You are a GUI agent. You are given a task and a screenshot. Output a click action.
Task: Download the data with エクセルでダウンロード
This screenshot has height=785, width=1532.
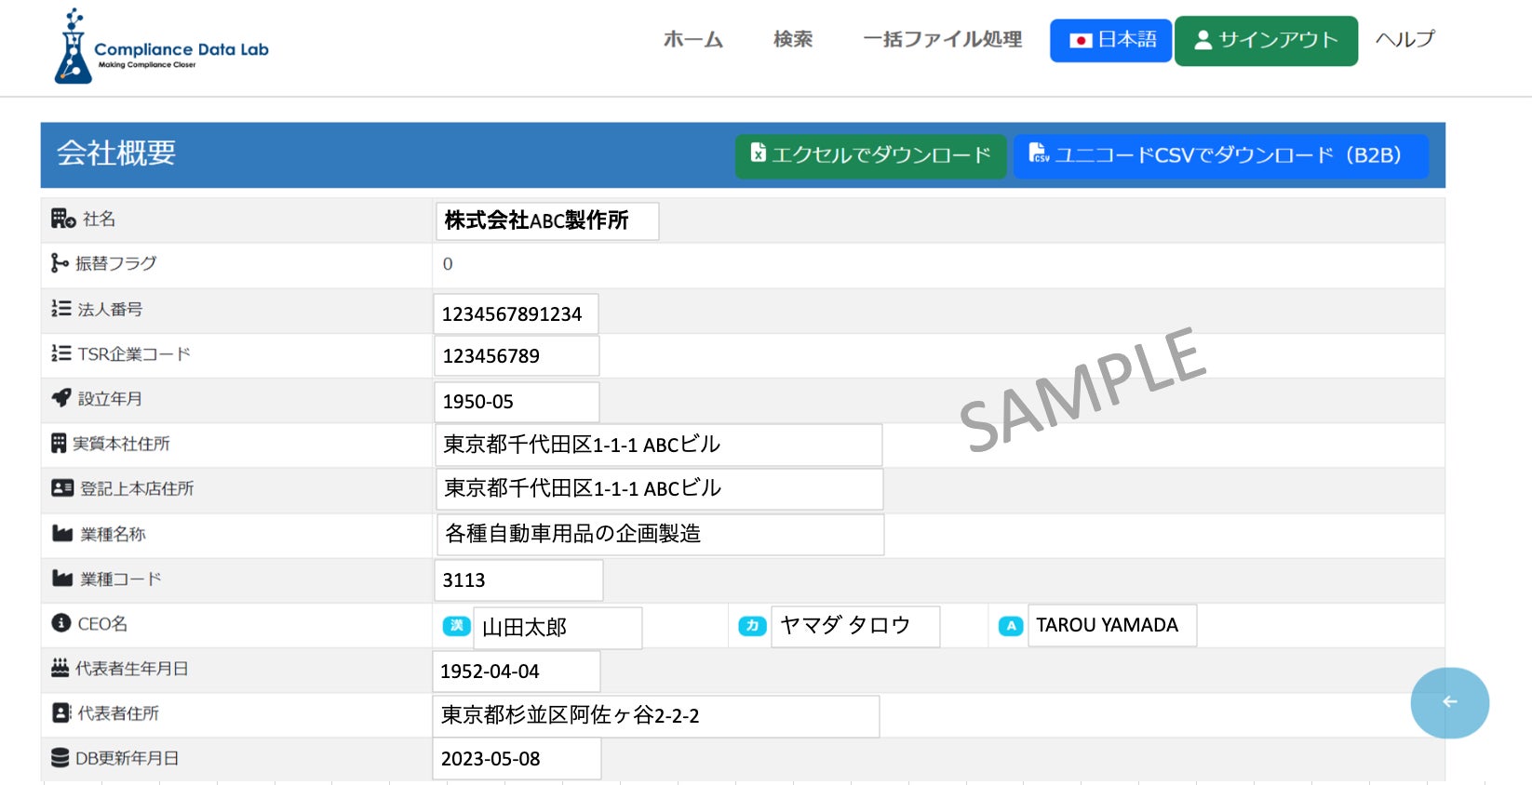pyautogui.click(x=871, y=155)
